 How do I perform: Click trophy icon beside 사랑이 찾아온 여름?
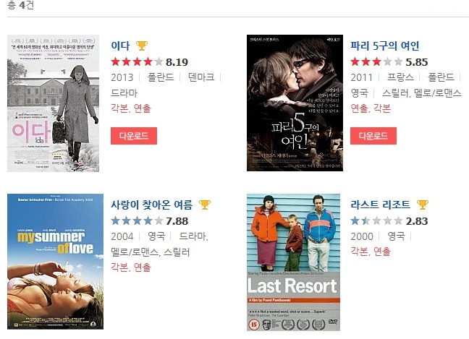205,205
